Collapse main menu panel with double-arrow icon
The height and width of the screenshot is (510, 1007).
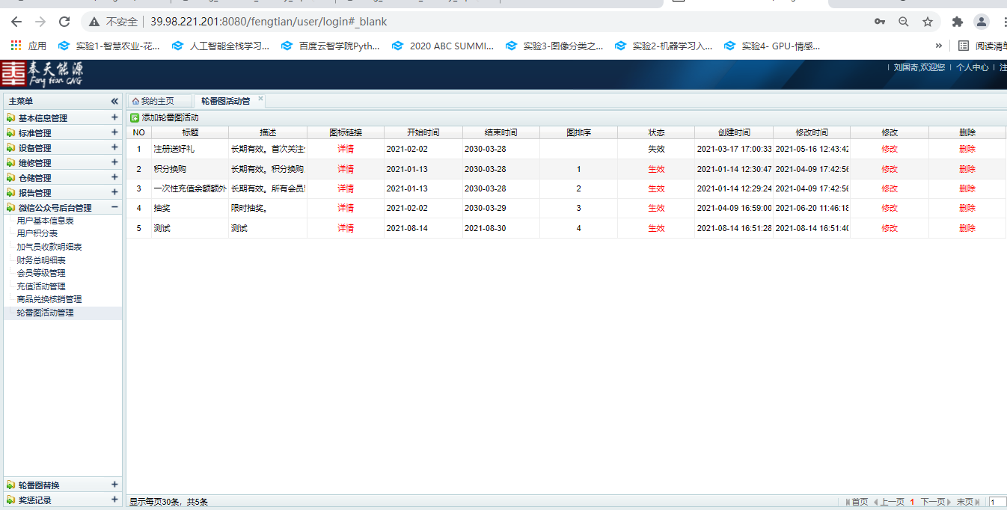pos(114,101)
